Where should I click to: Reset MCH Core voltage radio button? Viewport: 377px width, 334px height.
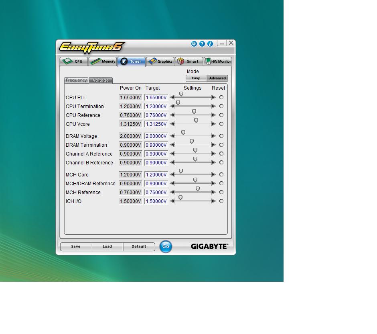coord(221,174)
